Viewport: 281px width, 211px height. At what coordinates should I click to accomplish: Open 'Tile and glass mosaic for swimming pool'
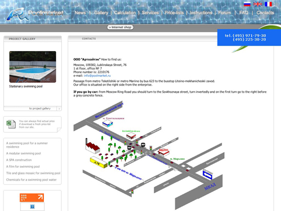pyautogui.click(x=33, y=173)
